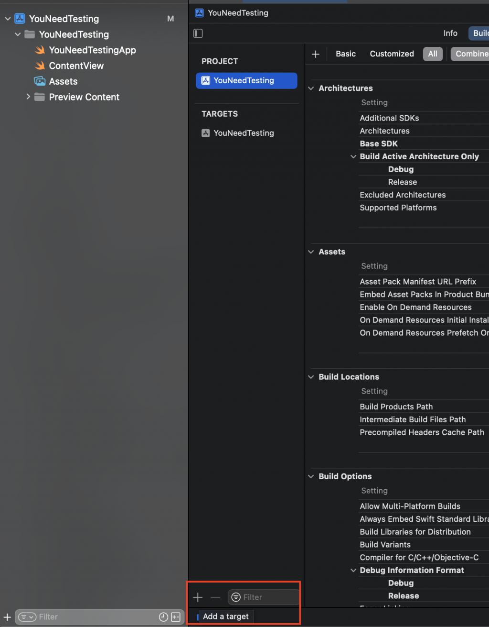489x627 pixels.
Task: Toggle the project and targets list sidebar
Action: click(198, 33)
